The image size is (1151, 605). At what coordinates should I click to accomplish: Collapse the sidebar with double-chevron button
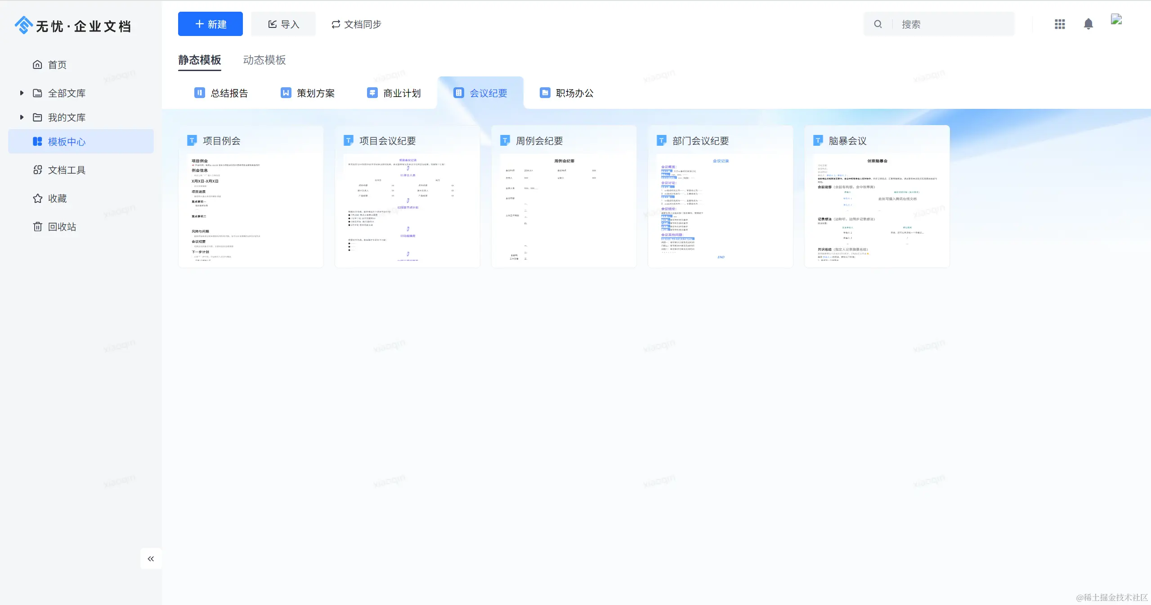coord(151,559)
